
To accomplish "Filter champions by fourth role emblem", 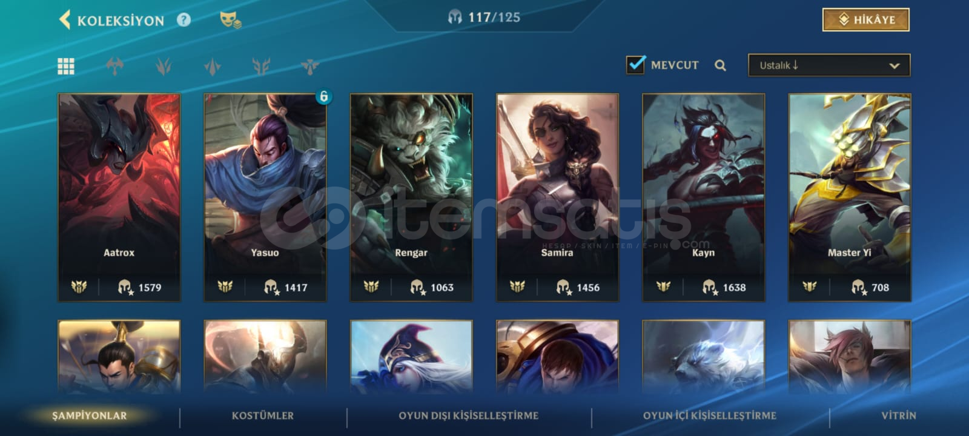I will [x=261, y=66].
